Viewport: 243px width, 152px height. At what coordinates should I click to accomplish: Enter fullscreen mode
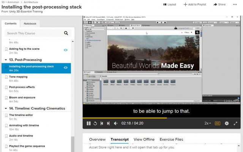tap(235, 123)
